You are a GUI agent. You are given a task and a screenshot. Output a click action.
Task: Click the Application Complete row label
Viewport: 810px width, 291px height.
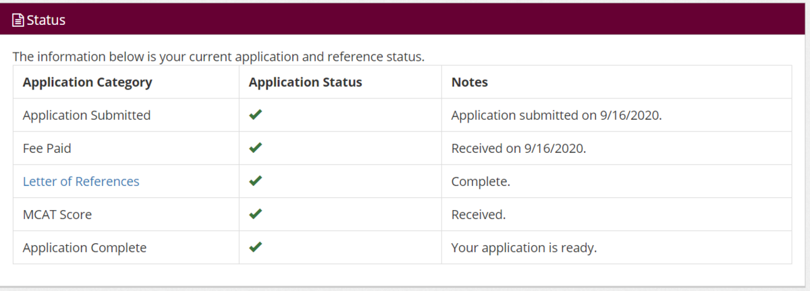pos(84,247)
